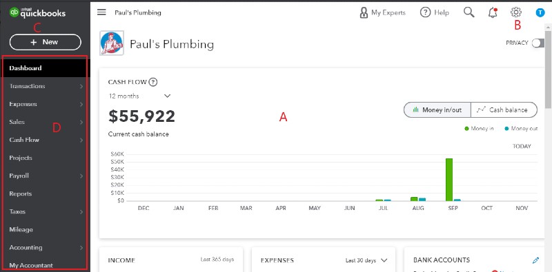Click Paul's Plumbing name in top bar
This screenshot has width=552, height=272.
point(137,12)
